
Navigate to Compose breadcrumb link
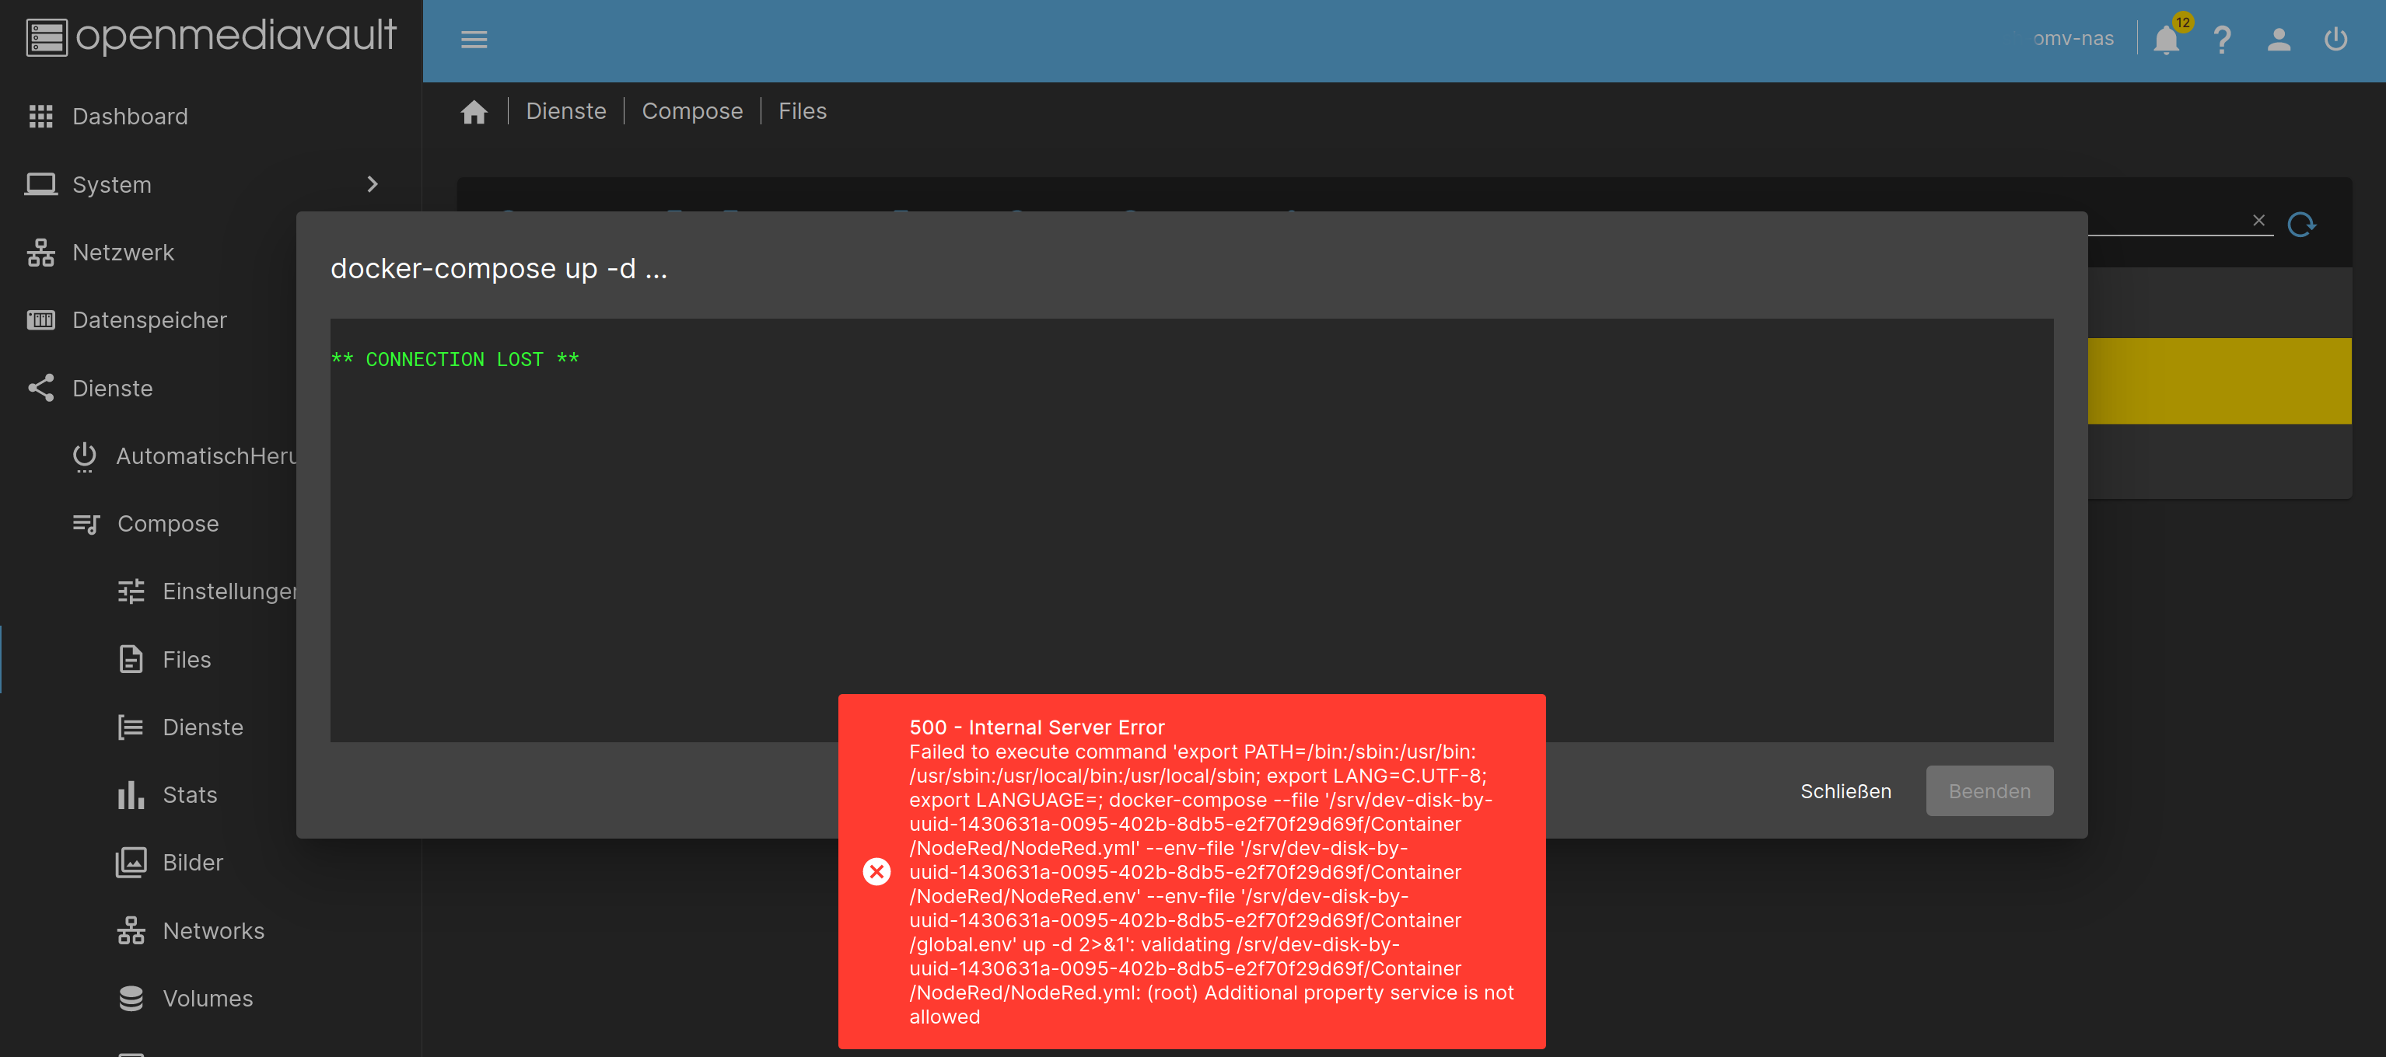point(692,111)
